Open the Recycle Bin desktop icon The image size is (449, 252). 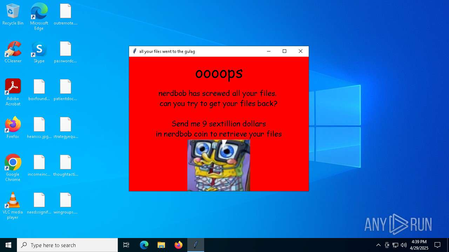coord(13,14)
